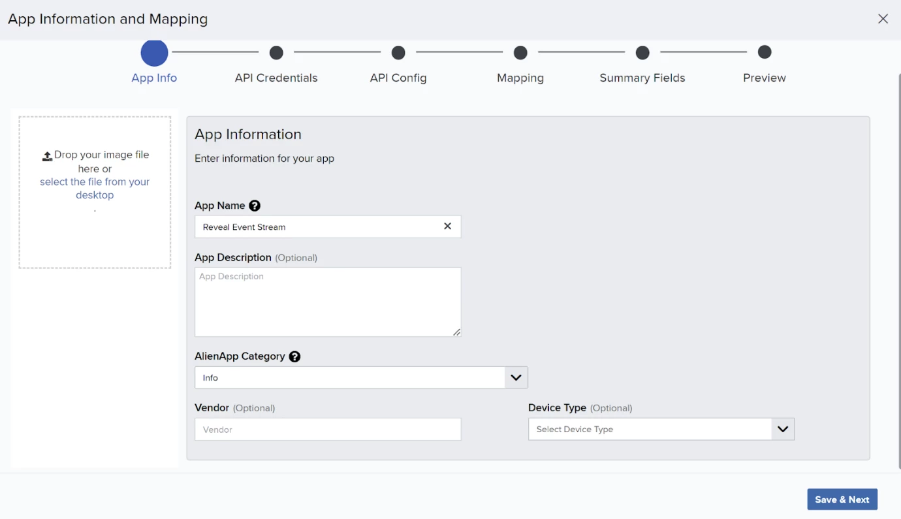The height and width of the screenshot is (519, 901).
Task: Click into the Vendor input field
Action: (x=328, y=430)
